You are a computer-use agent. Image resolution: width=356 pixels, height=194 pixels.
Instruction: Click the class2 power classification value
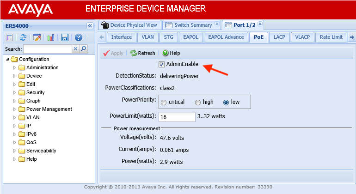click(x=167, y=88)
